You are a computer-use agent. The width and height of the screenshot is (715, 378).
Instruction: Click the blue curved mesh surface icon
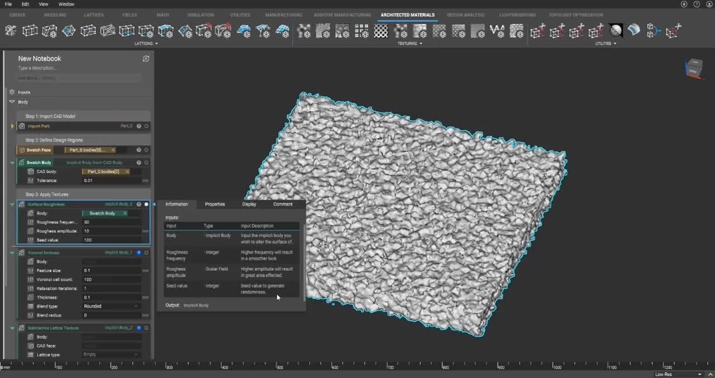click(x=633, y=31)
